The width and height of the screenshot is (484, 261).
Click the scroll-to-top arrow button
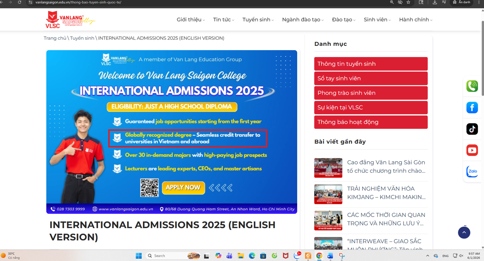pyautogui.click(x=464, y=232)
